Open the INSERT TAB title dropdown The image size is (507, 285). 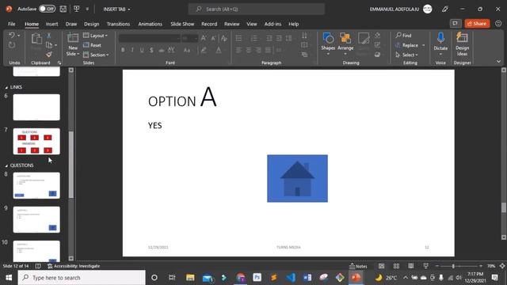click(116, 9)
